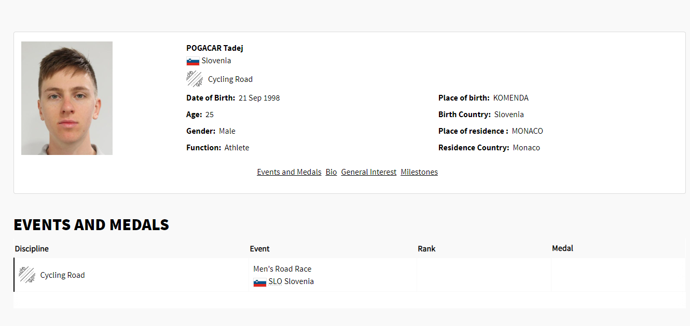The width and height of the screenshot is (690, 326).
Task: Click the Medal column header
Action: 562,249
